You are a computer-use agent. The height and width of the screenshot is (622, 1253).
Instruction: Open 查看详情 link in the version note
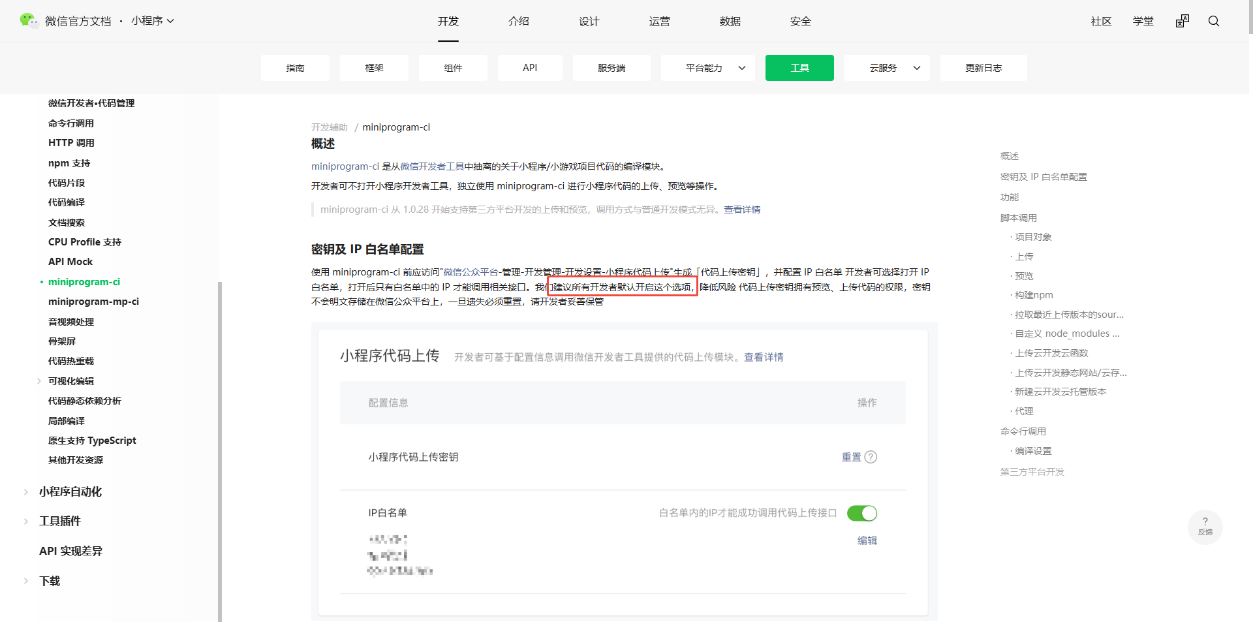coord(742,210)
